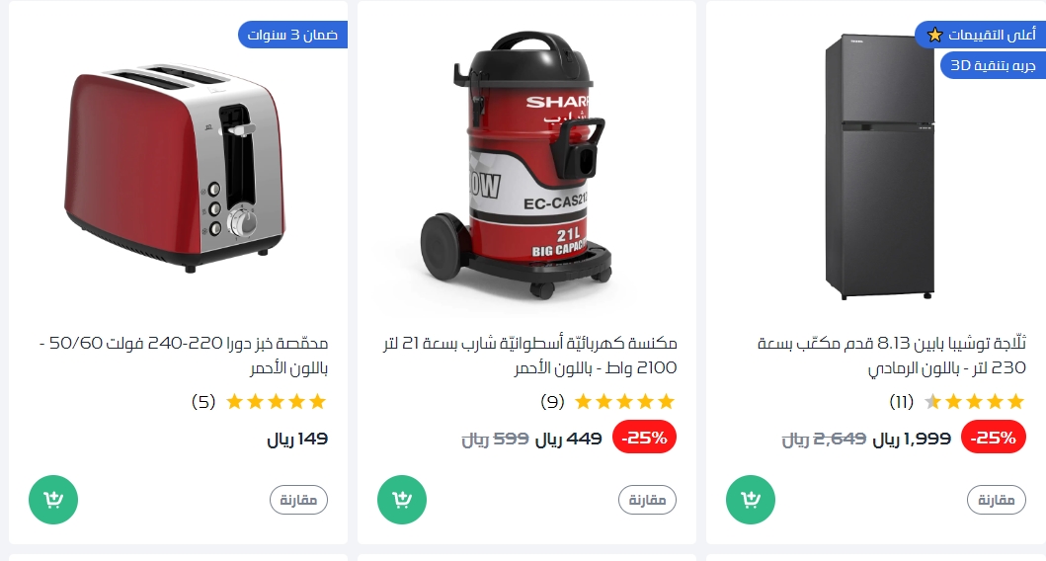Click the star in the top-rated badge

935,35
